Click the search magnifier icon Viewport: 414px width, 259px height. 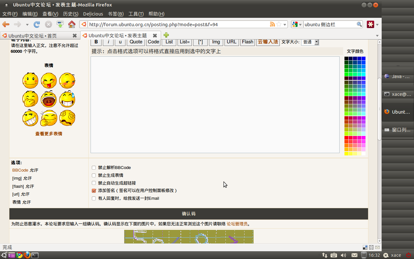pyautogui.click(x=359, y=24)
